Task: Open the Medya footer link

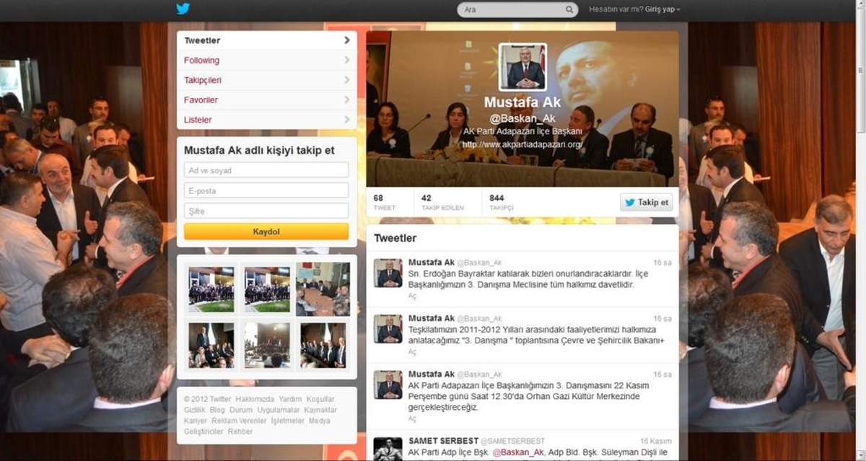Action: 320,421
